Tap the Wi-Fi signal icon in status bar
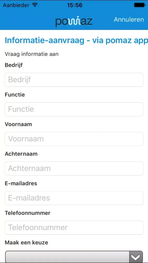The image size is (148, 263). 35,5
